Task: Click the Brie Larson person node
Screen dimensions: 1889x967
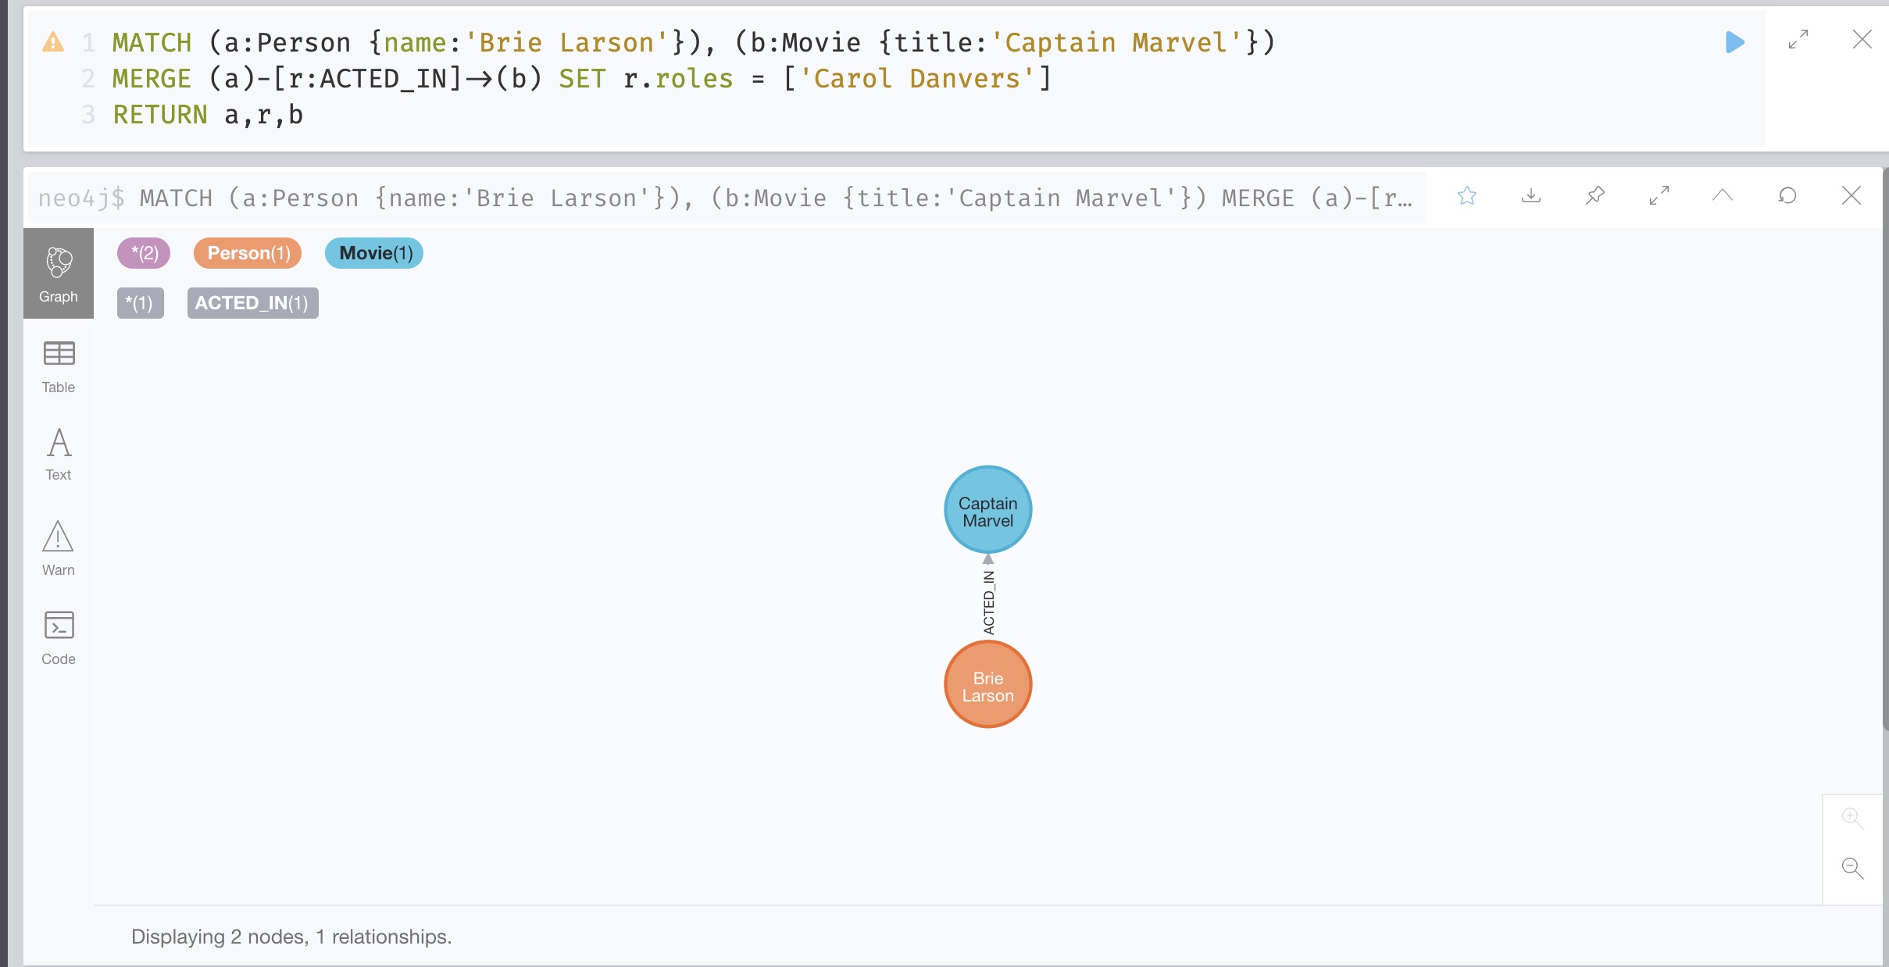Action: click(987, 684)
